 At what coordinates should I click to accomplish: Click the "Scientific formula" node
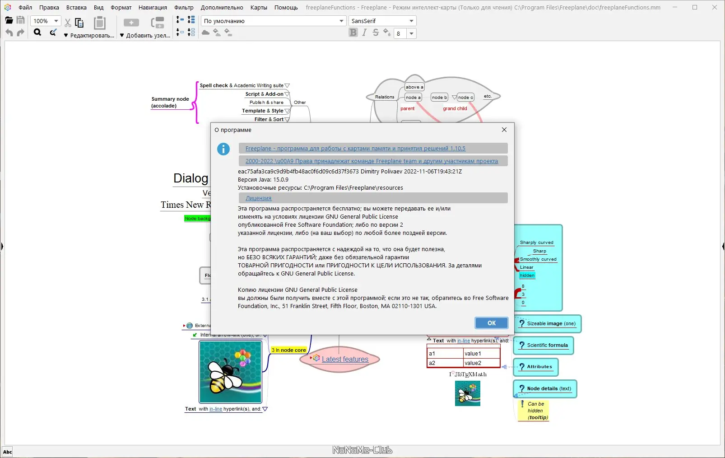pos(543,345)
